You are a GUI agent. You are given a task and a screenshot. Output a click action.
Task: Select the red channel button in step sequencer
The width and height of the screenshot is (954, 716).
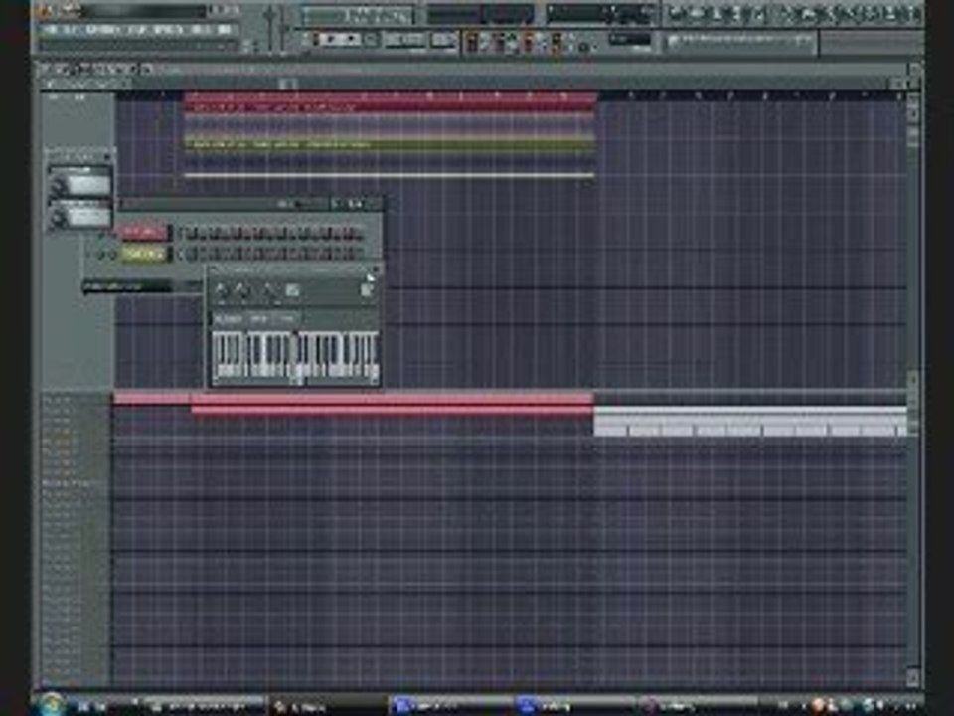(x=143, y=233)
